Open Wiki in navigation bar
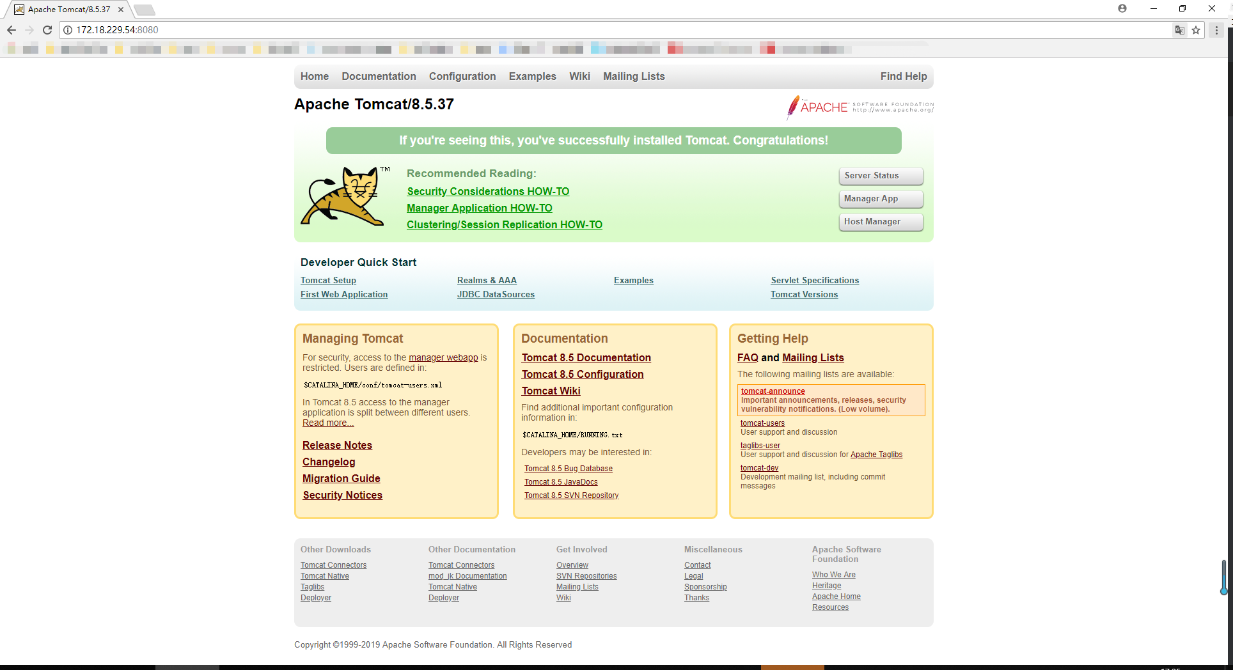 pos(580,76)
